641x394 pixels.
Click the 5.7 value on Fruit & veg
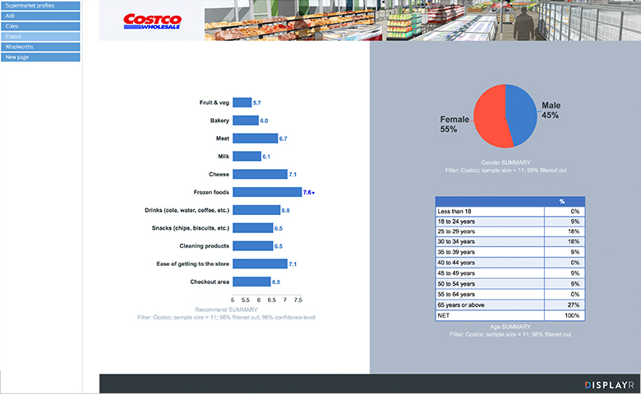coord(256,103)
